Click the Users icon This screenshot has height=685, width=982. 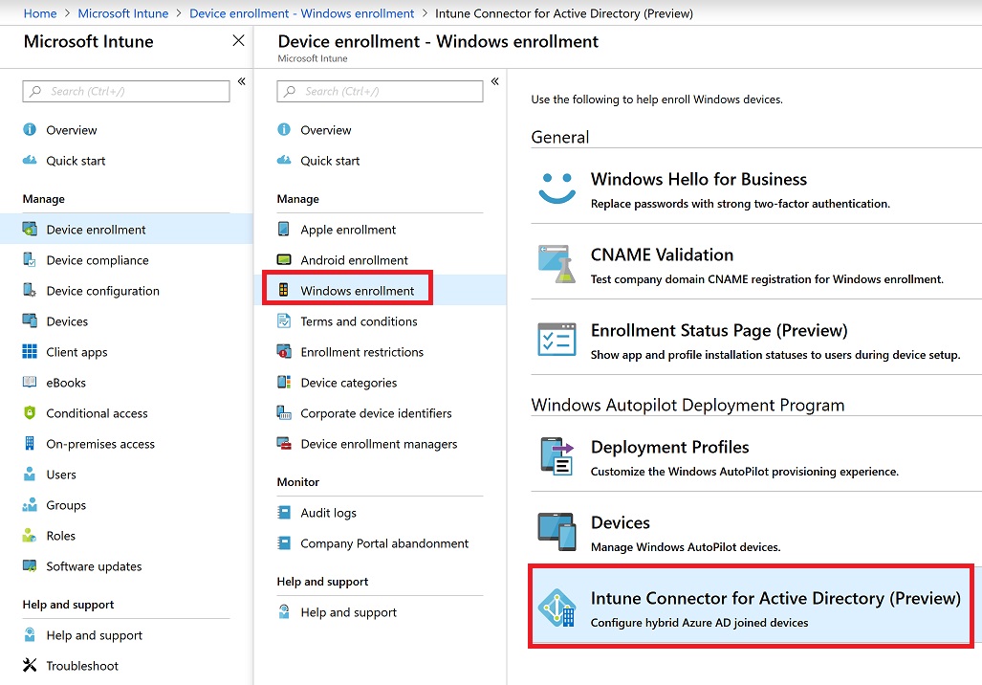point(30,474)
